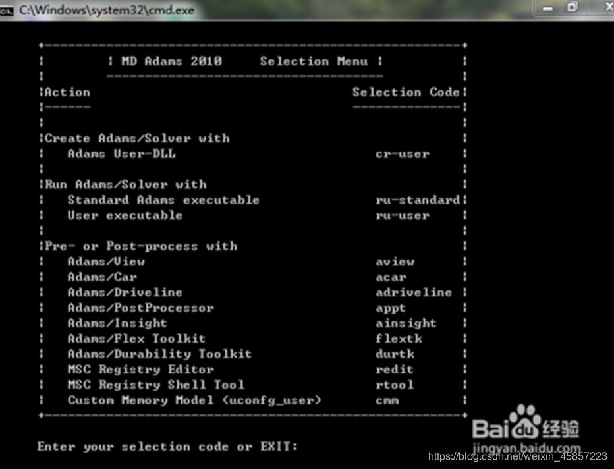614x469 pixels.
Task: Click the "rtool" selection code
Action: [395, 385]
